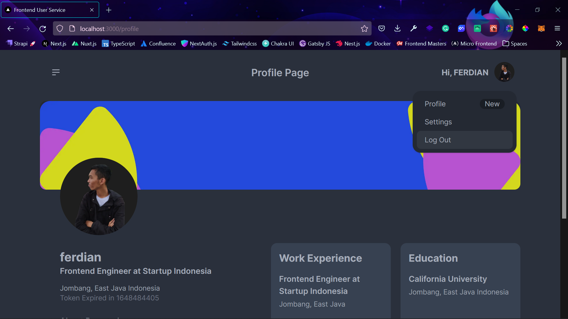This screenshot has width=568, height=319.
Task: Open Firefox application menu
Action: [557, 29]
